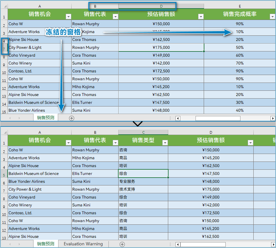Click 销售类型 header cell in bottom sheet
Screen dimensions: 276x248
(x=143, y=140)
